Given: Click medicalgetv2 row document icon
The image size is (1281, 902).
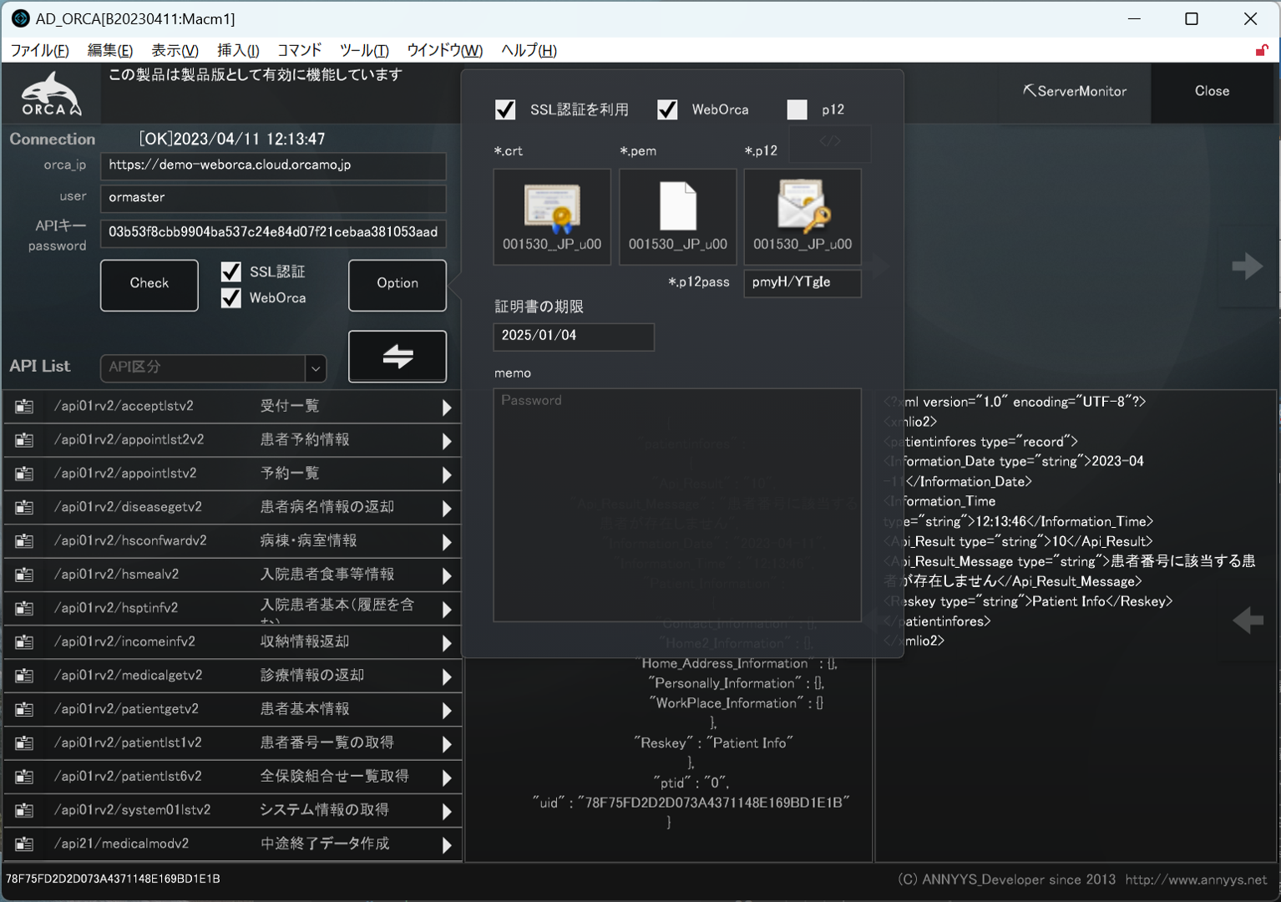Looking at the screenshot, I should click(x=24, y=676).
